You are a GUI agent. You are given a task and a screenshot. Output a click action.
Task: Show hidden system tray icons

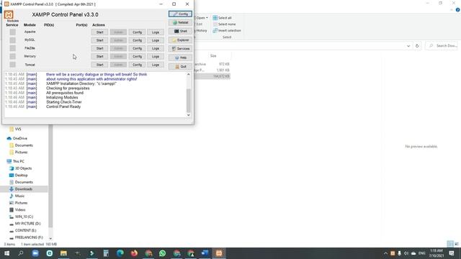click(385, 253)
